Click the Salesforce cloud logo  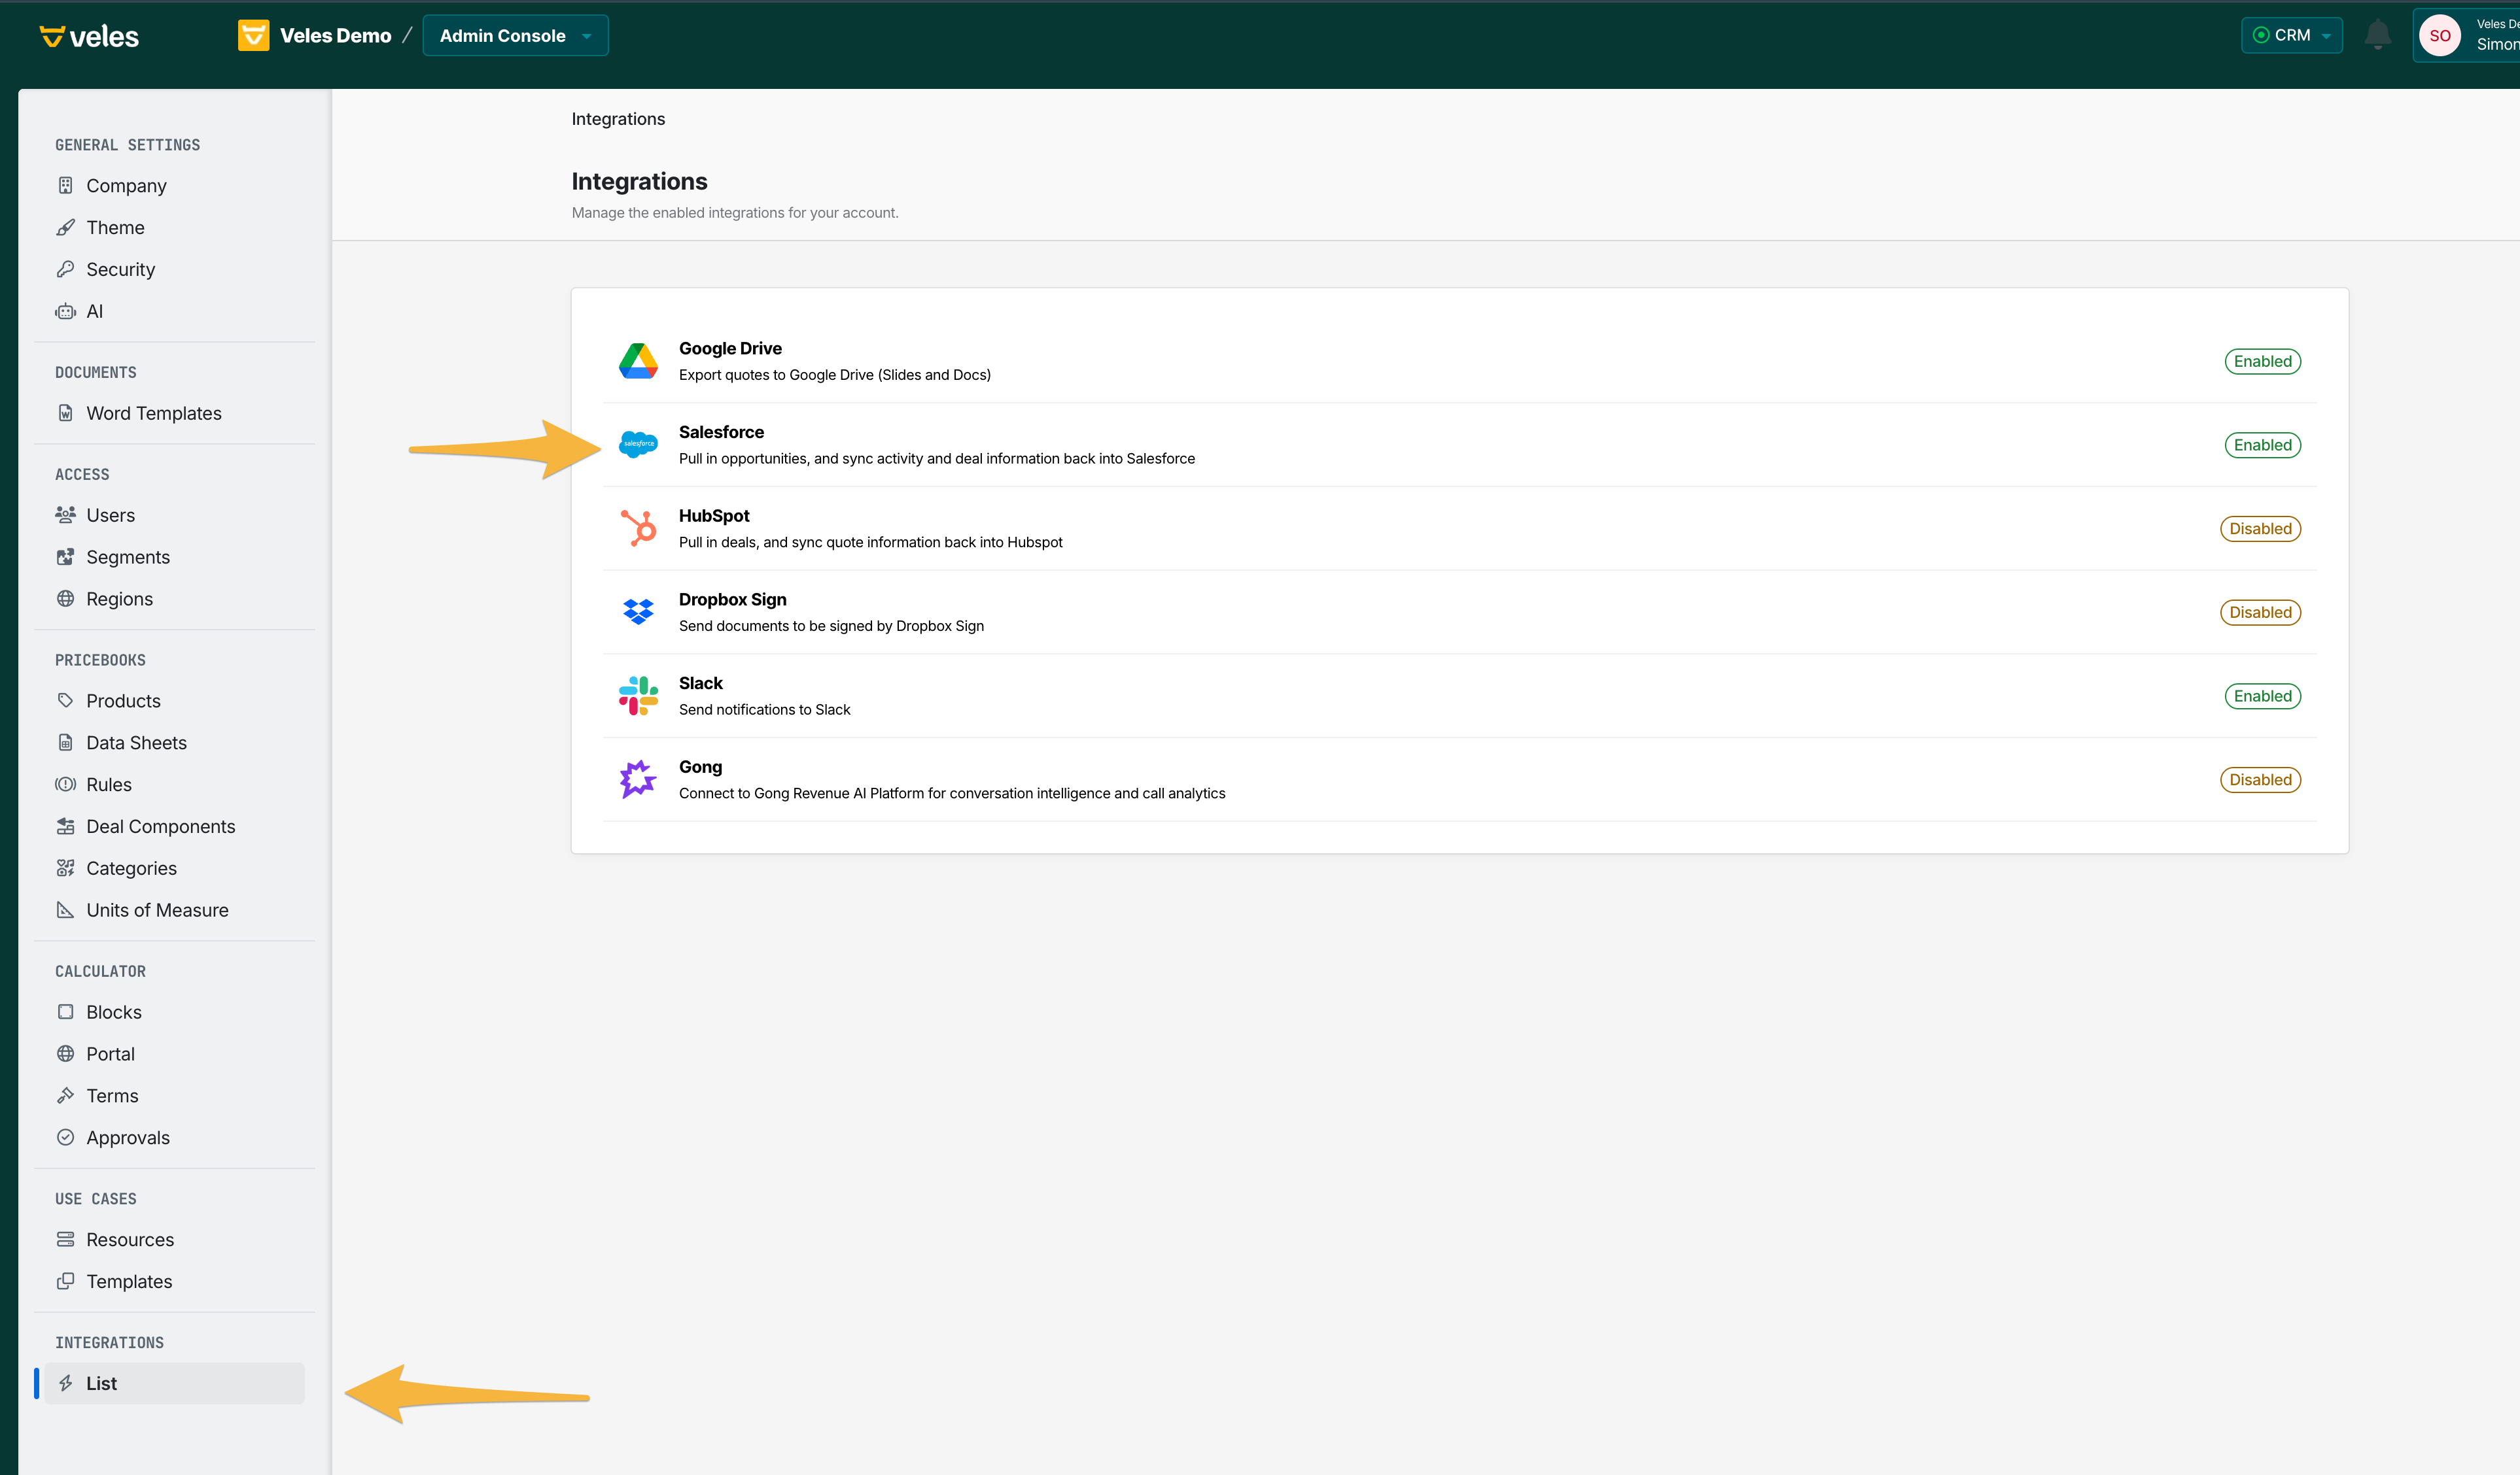[638, 444]
